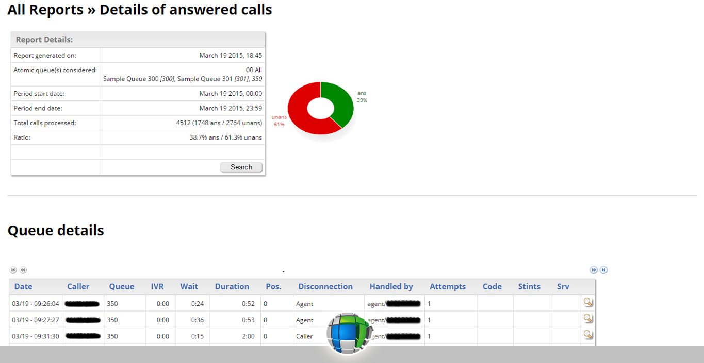Click the blue-green cube globe logo
The height and width of the screenshot is (363, 704).
[x=348, y=334]
